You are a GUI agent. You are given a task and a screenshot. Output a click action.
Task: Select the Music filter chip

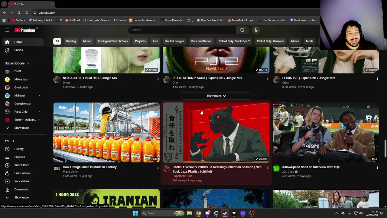pos(87,41)
